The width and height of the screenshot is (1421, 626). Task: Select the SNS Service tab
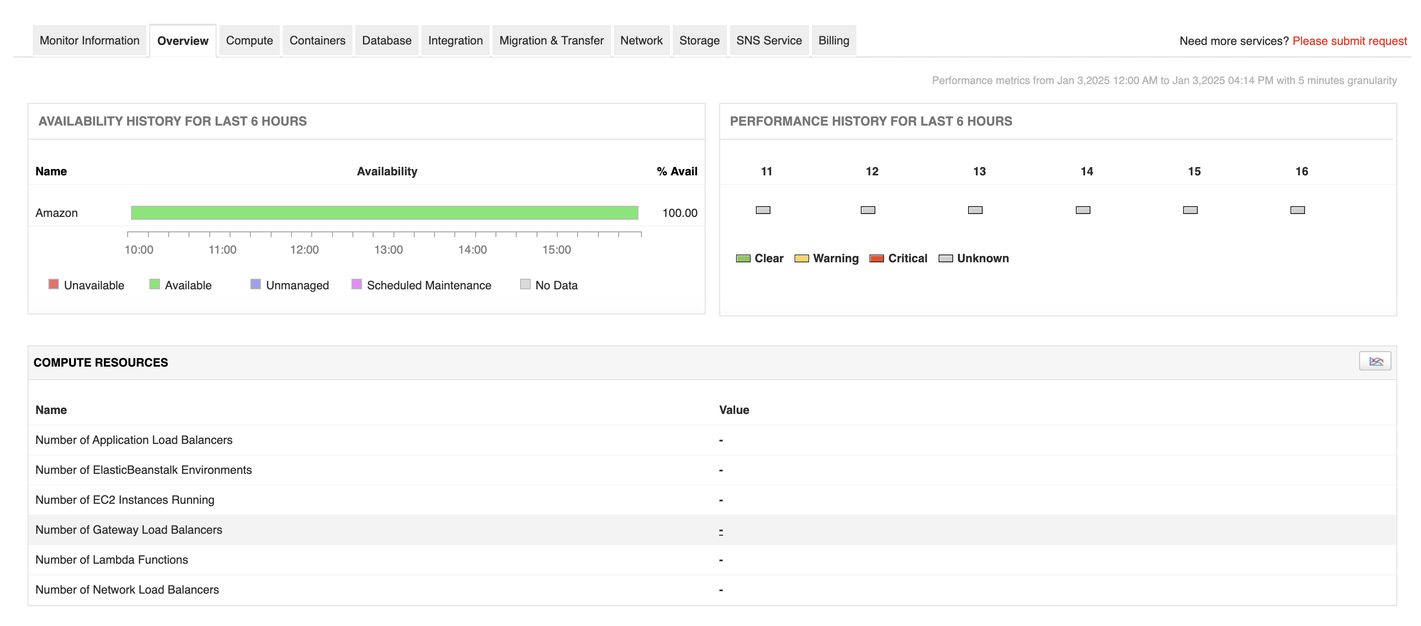point(768,41)
